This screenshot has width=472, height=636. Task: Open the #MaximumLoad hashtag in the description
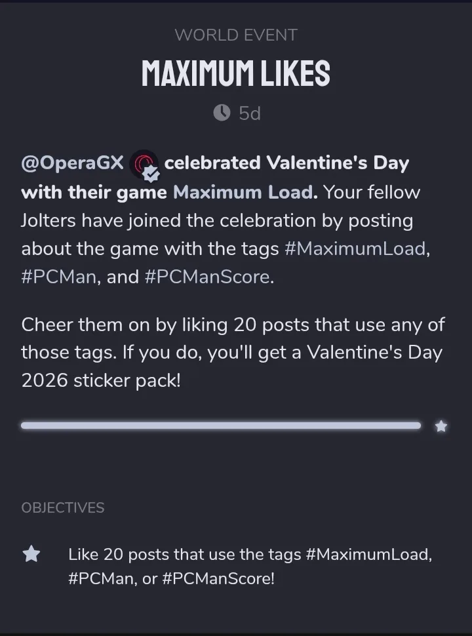coord(355,249)
